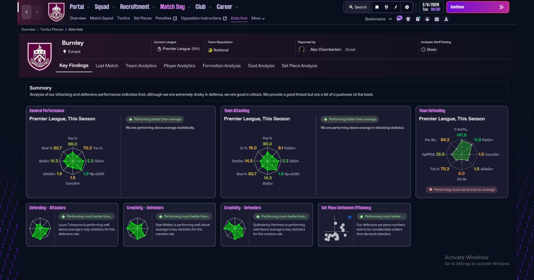Click the download shortcut icon
This screenshot has height=280, width=534.
point(446,19)
